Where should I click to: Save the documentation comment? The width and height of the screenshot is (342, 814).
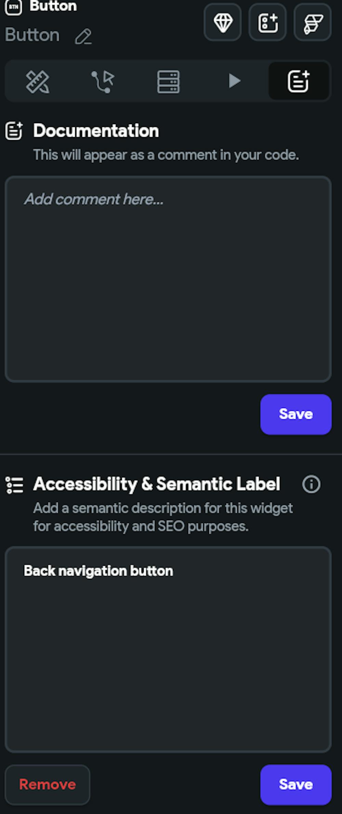point(295,414)
